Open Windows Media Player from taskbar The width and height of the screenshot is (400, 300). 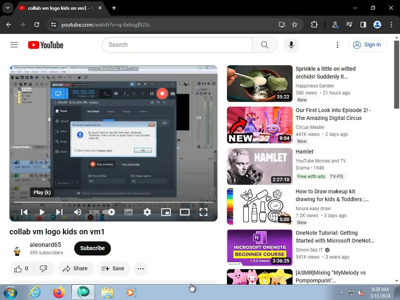coord(131,292)
